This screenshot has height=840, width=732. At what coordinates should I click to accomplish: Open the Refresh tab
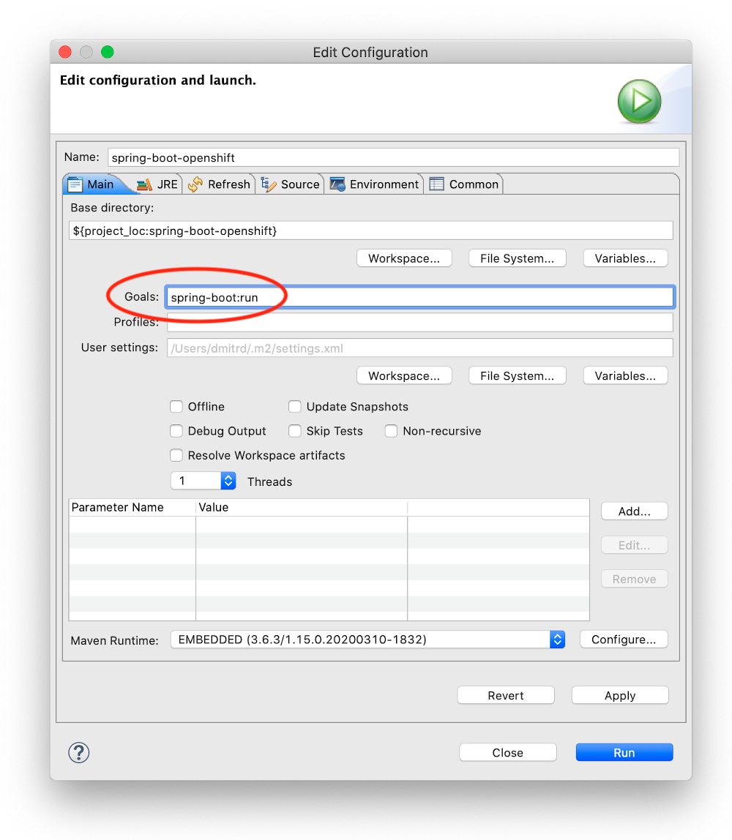click(x=219, y=184)
